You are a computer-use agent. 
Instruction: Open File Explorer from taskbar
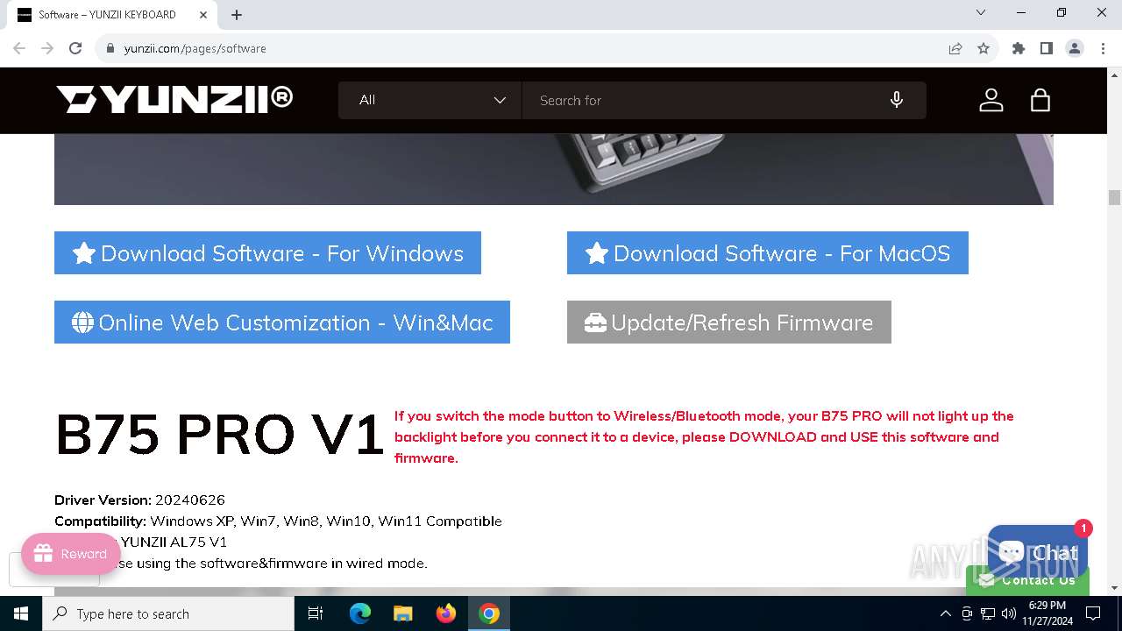[x=403, y=613]
